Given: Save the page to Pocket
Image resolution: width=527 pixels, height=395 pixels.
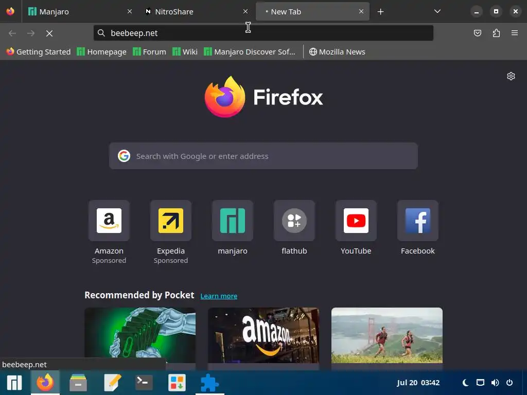Looking at the screenshot, I should point(478,33).
